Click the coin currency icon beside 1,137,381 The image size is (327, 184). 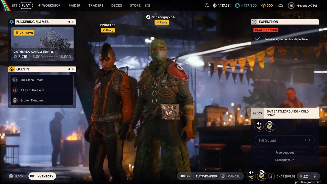(215, 5)
